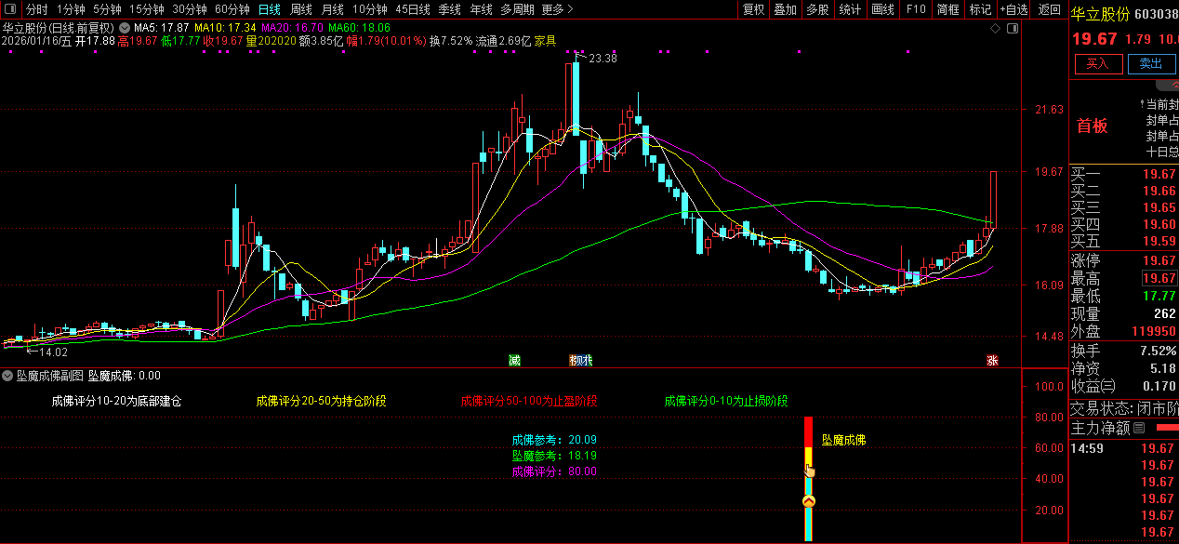This screenshot has height=544, width=1179.
Task: Select the 5分钟 period
Action: (x=107, y=9)
